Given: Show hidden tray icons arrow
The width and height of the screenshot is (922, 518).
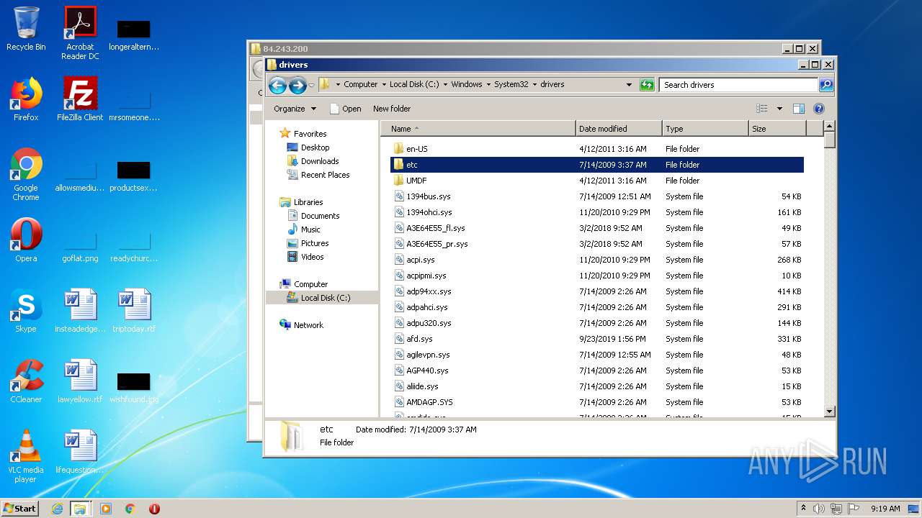Looking at the screenshot, I should point(803,509).
